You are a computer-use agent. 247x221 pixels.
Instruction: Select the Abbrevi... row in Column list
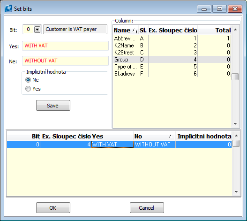172,38
